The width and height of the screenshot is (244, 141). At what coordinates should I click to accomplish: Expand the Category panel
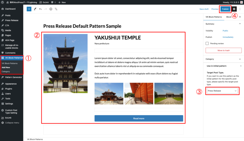[x=223, y=59]
